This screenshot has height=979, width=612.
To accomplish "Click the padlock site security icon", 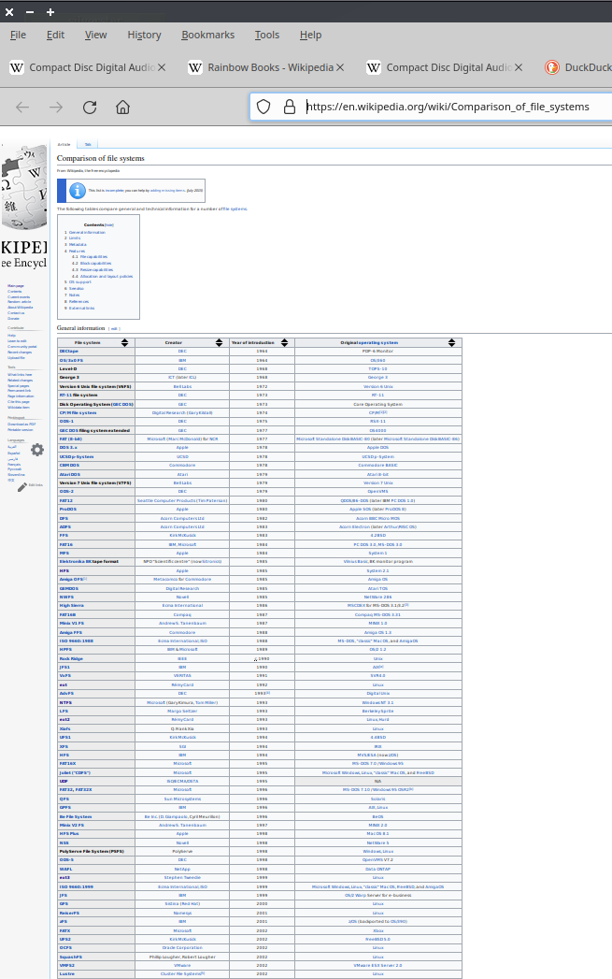I will [289, 107].
